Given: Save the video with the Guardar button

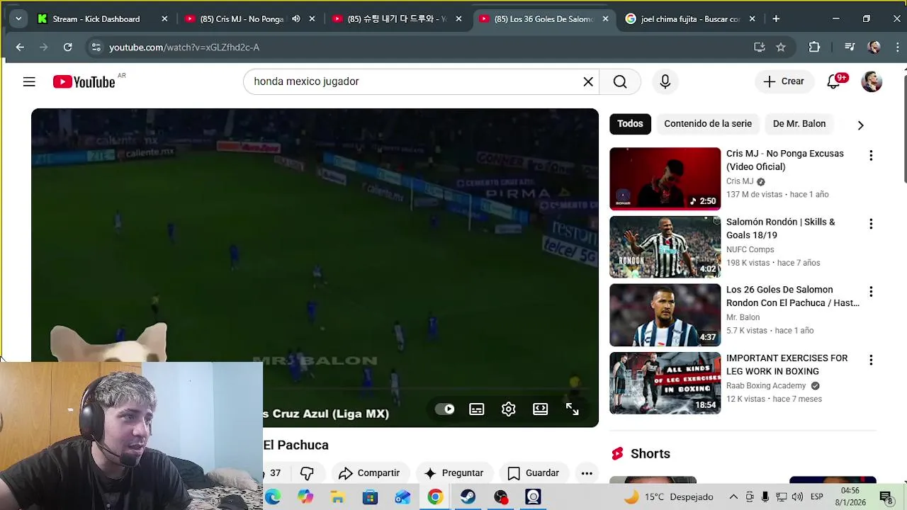Looking at the screenshot, I should point(533,473).
